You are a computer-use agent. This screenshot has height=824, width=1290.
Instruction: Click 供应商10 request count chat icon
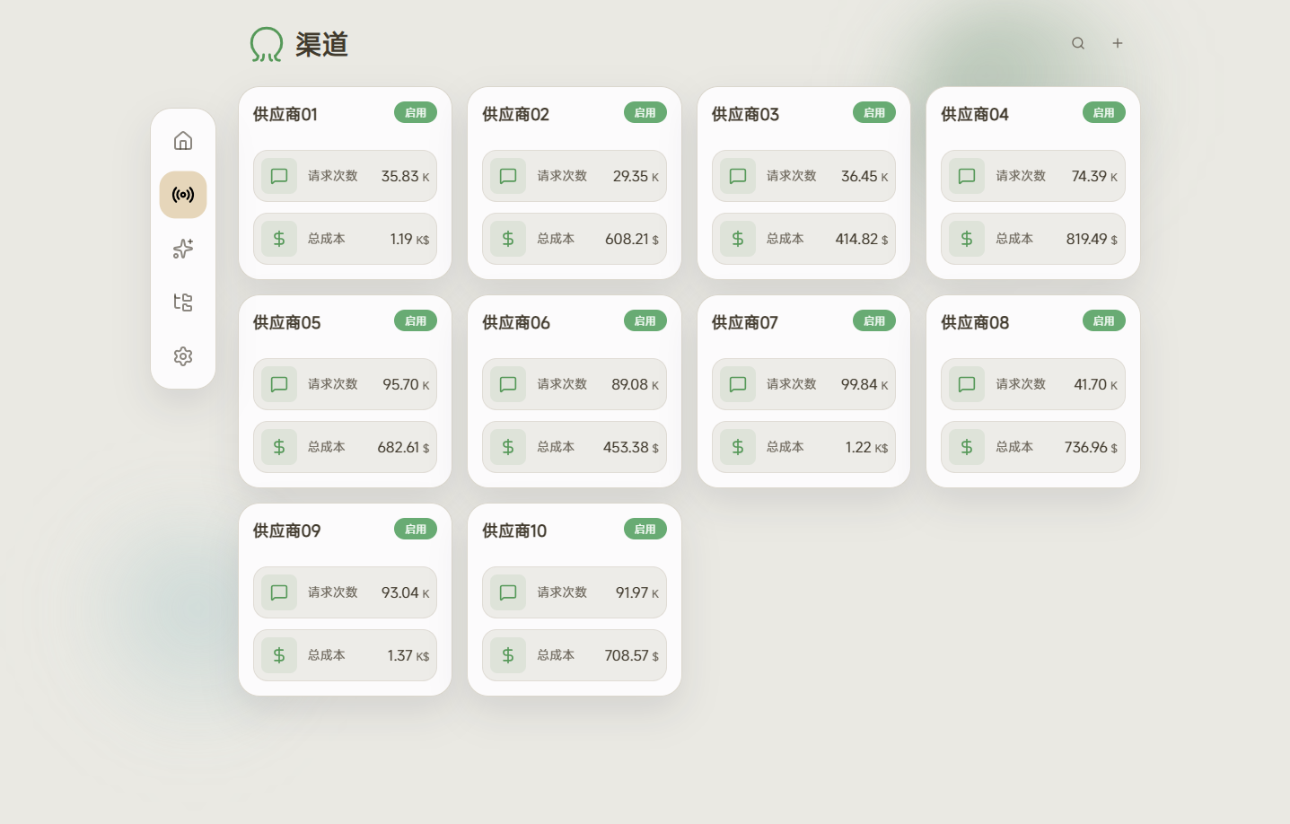coord(508,592)
